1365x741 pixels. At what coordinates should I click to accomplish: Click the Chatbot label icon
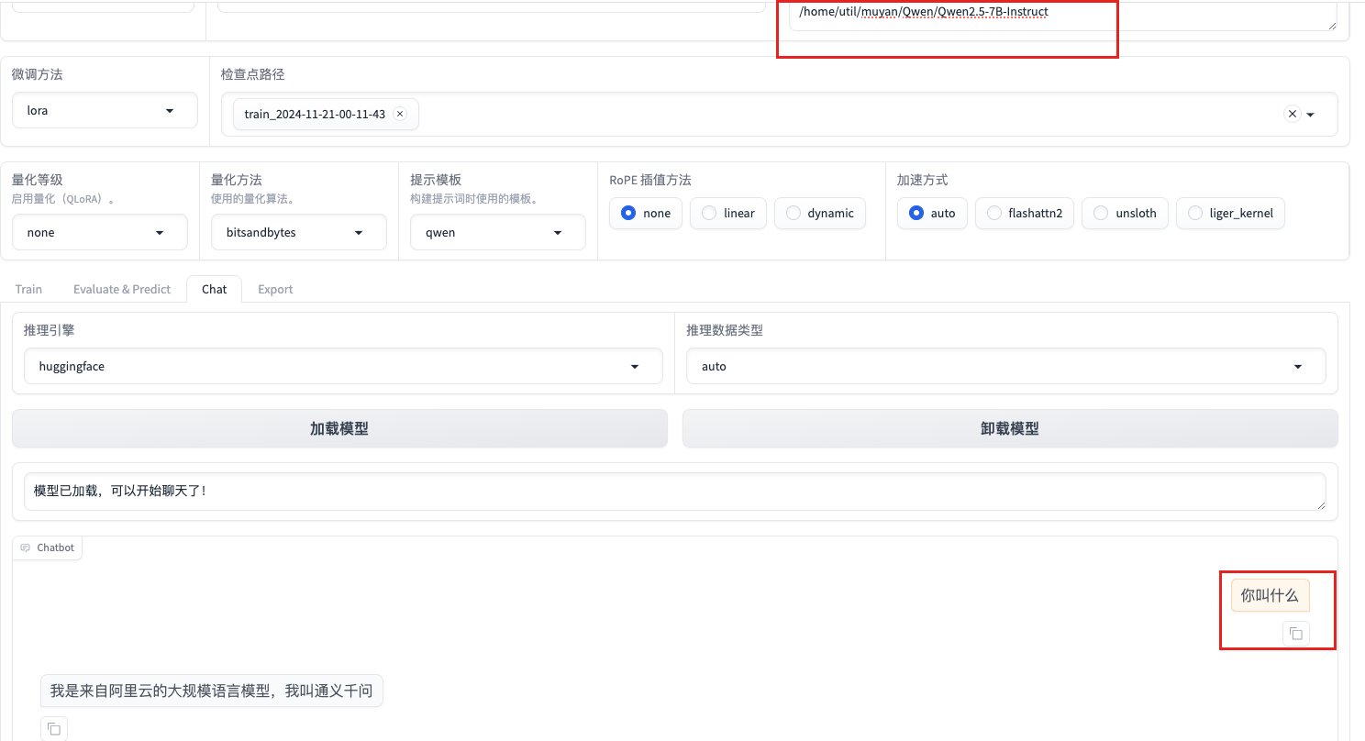[26, 547]
